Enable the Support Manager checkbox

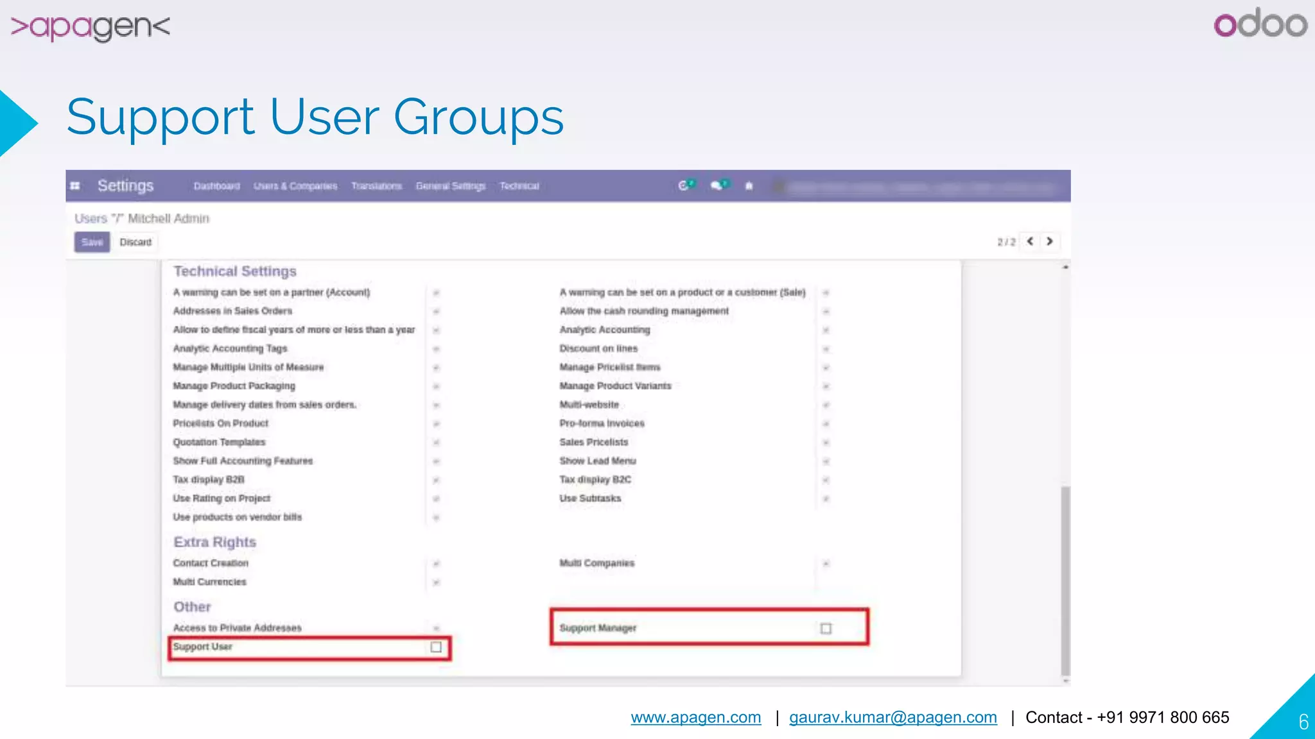coord(826,628)
